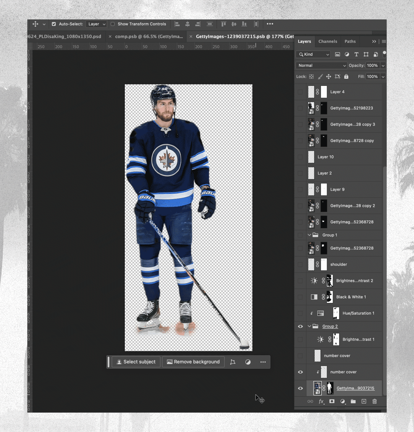This screenshot has height=432, width=414.
Task: Hide the visible number cover clipped layer
Action: [300, 372]
